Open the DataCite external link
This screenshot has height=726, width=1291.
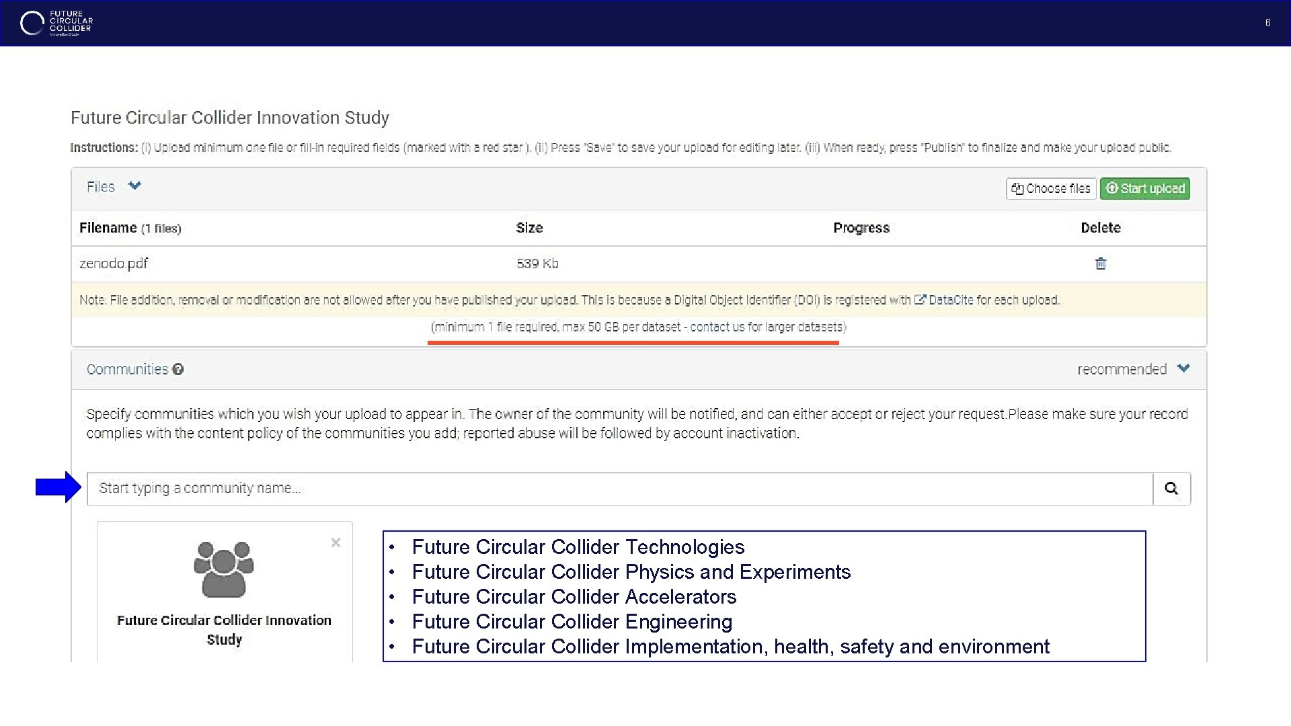950,300
